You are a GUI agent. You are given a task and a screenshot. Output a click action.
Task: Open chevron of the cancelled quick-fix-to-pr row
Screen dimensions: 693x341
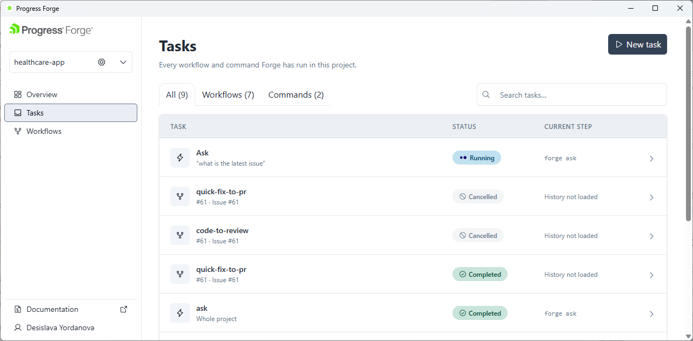(x=651, y=197)
